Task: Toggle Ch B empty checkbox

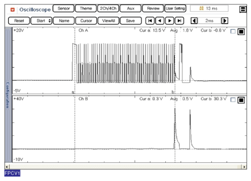Action: click(x=233, y=100)
